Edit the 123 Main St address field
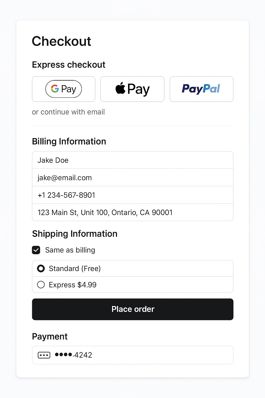Viewport: 265px width, 398px height. point(132,212)
